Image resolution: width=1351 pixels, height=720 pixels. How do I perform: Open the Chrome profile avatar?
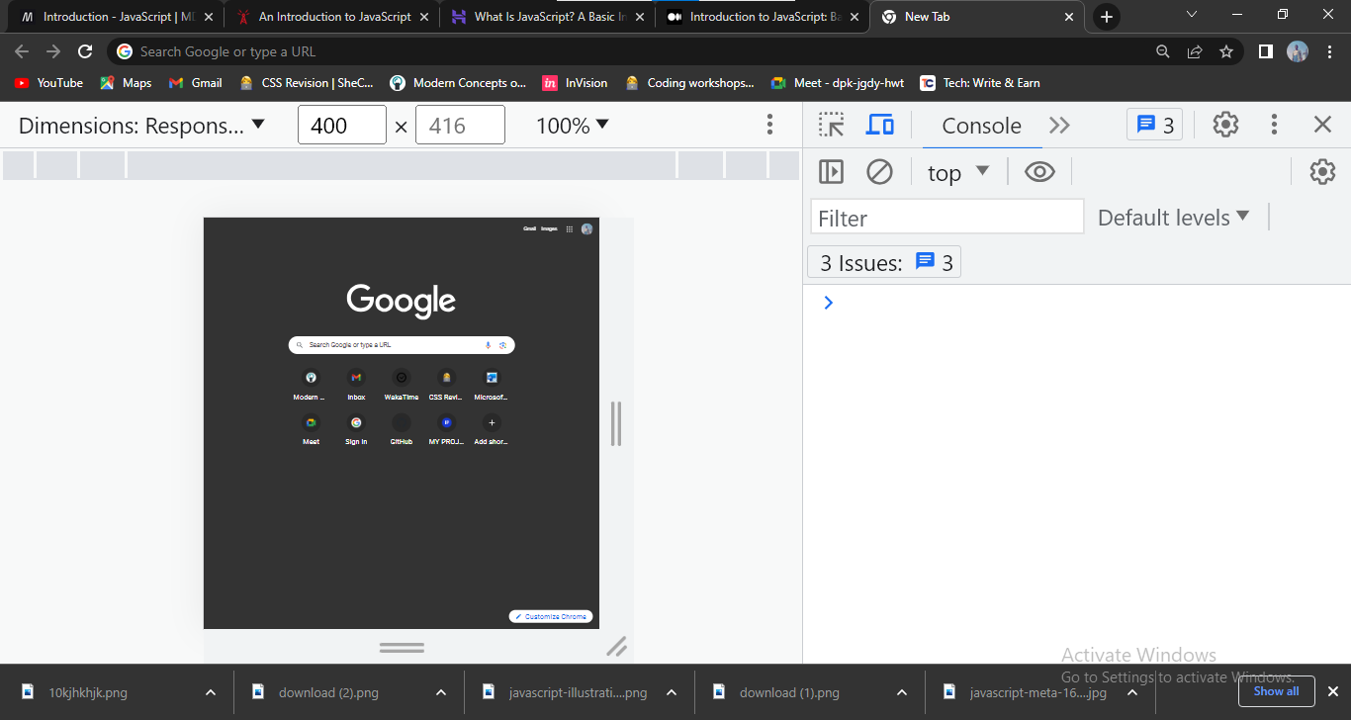click(x=1298, y=51)
